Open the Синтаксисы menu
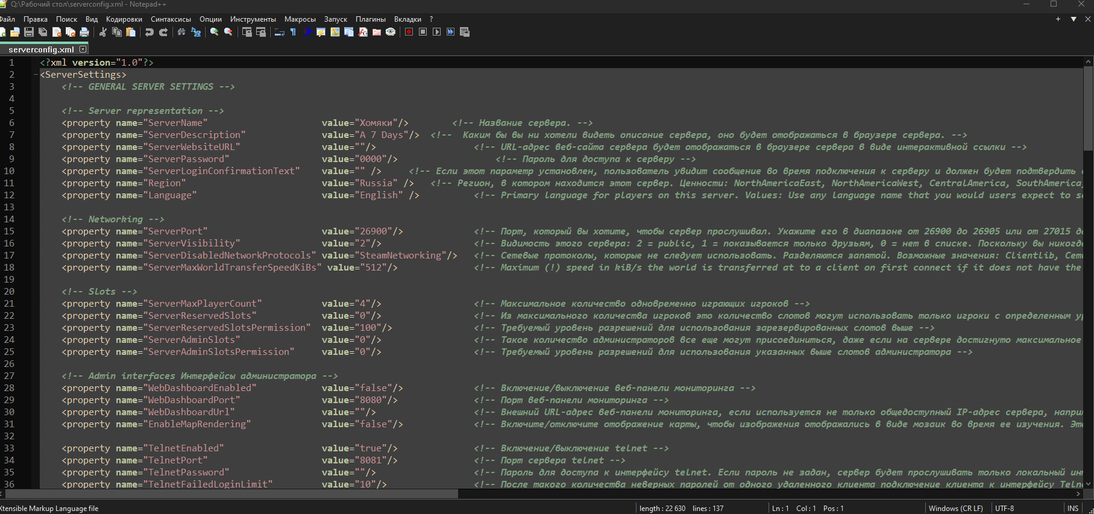 (171, 19)
